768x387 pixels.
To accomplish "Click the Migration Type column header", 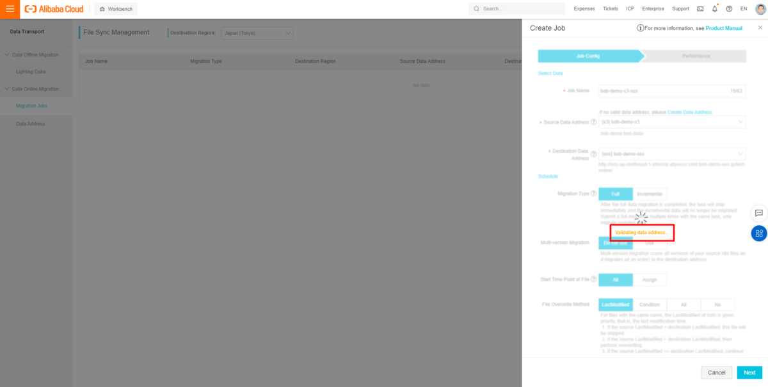I will click(206, 61).
